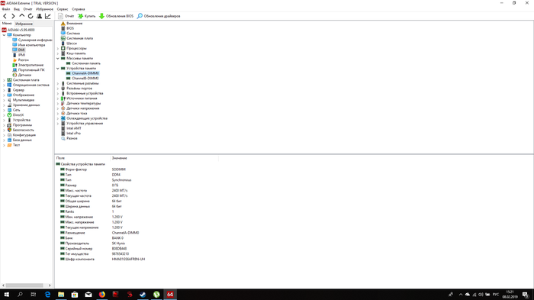Click the Купить toolbar button

tap(86, 16)
